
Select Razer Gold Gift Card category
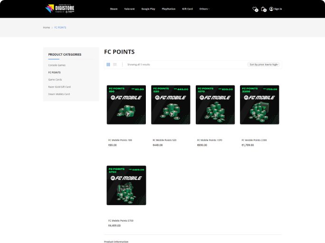click(x=59, y=87)
